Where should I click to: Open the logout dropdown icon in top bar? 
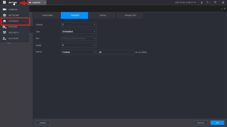(208, 3)
